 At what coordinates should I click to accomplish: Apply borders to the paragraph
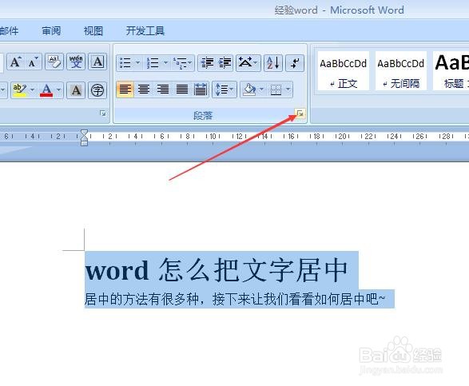pyautogui.click(x=276, y=90)
